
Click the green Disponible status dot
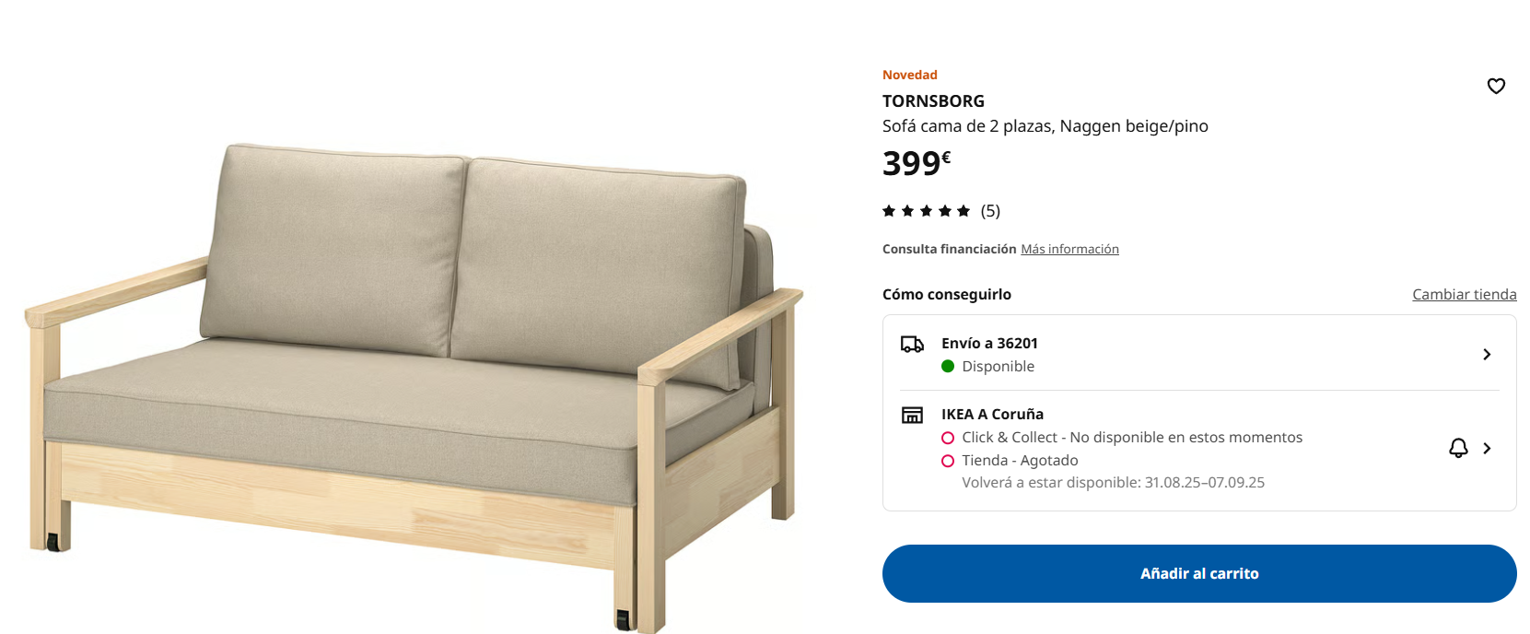tap(948, 366)
